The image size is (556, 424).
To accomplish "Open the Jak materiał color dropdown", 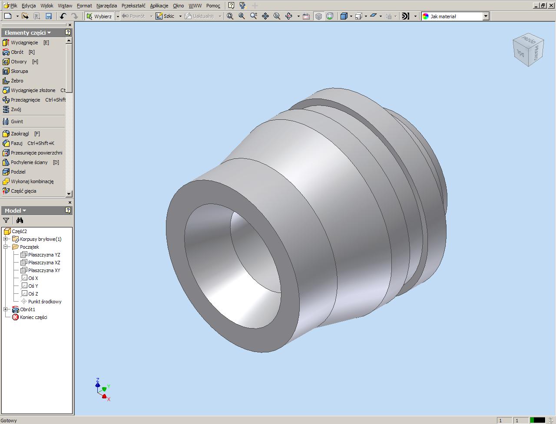I will click(x=486, y=16).
